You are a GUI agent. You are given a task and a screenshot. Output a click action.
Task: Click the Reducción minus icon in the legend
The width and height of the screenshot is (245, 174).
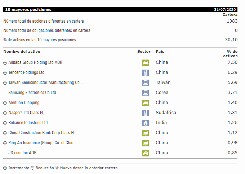coord(32,168)
